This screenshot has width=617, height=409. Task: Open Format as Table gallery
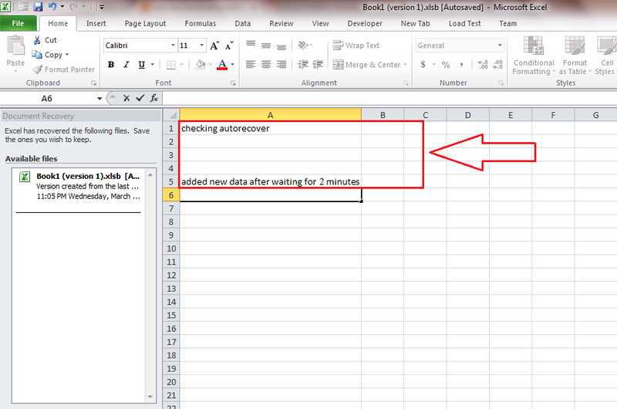[x=575, y=55]
